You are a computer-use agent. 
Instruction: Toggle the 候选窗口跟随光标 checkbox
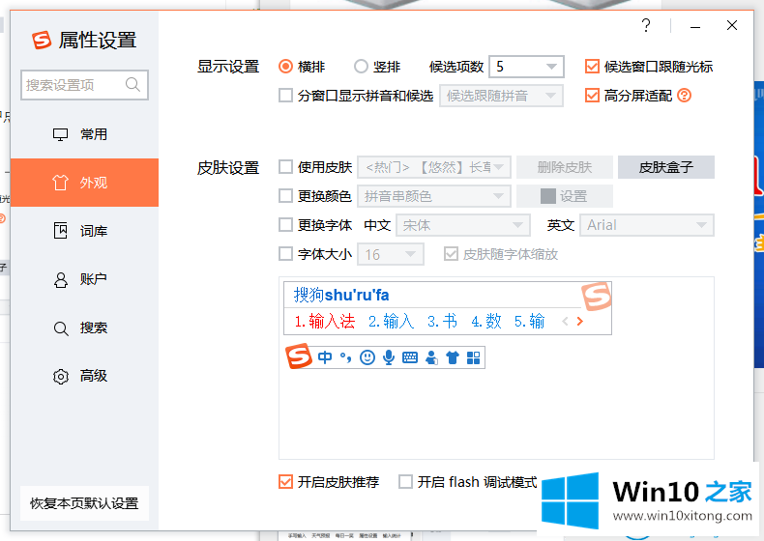(x=592, y=67)
